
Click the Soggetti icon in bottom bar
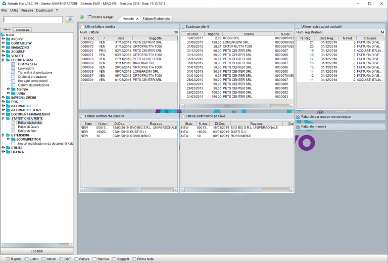[x=114, y=259]
